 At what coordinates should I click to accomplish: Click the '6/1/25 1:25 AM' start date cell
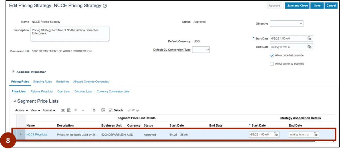(x=179, y=135)
